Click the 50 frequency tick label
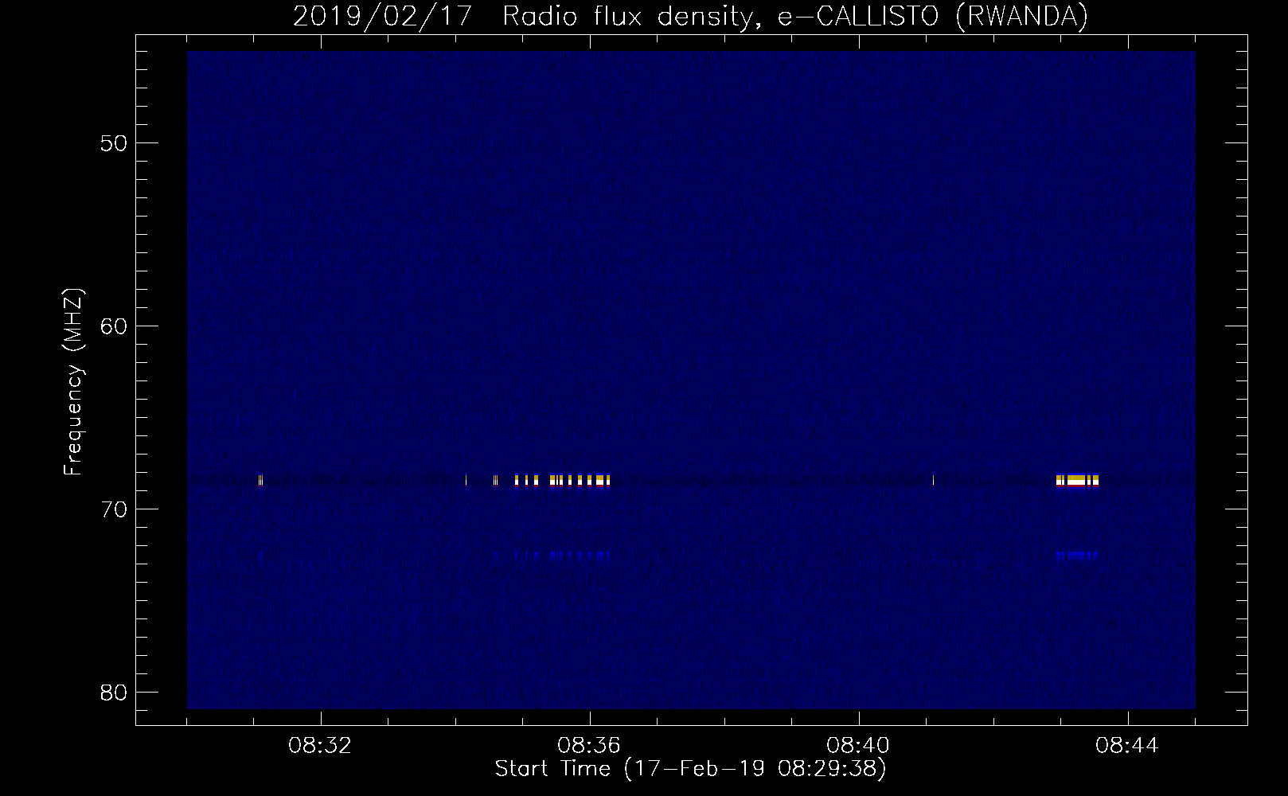 (x=114, y=143)
